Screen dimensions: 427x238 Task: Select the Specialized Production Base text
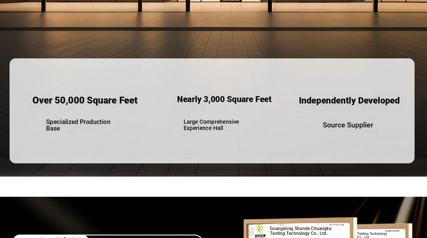coord(78,125)
